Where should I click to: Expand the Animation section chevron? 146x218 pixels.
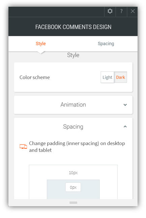click(125, 105)
